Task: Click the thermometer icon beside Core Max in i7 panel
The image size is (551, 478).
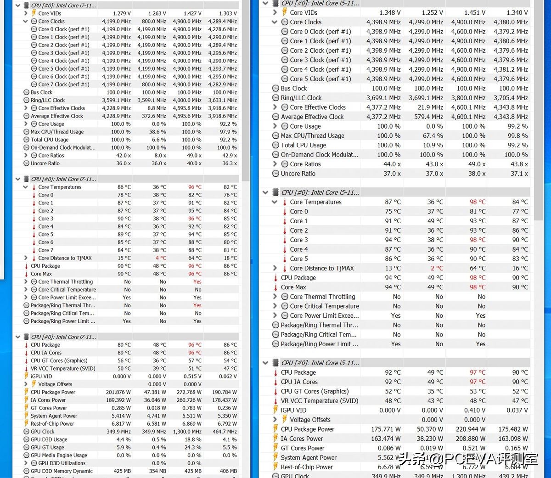Action: click(x=27, y=274)
